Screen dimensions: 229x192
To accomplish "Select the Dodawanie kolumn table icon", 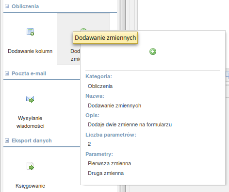I will (x=30, y=32).
